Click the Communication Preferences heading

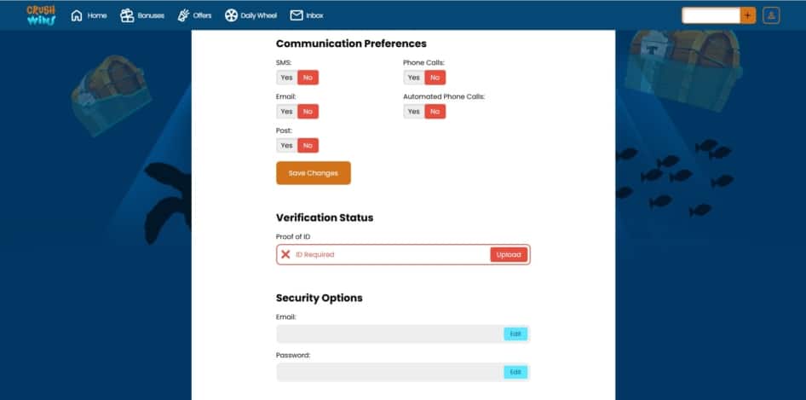point(351,43)
